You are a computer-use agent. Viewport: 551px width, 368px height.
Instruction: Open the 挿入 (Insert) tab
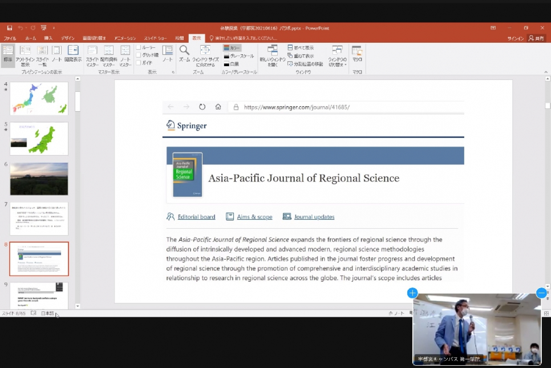coord(48,38)
